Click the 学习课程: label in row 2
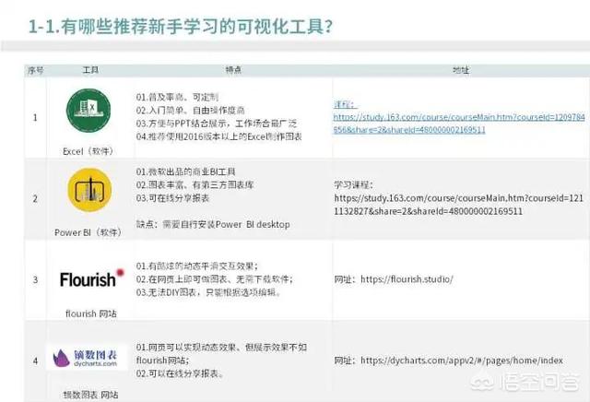This screenshot has height=402, width=590. pos(353,184)
